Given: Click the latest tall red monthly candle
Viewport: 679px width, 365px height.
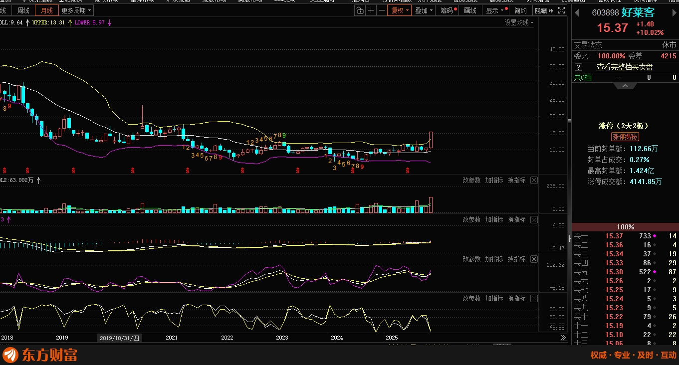Looking at the screenshot, I should pyautogui.click(x=431, y=140).
